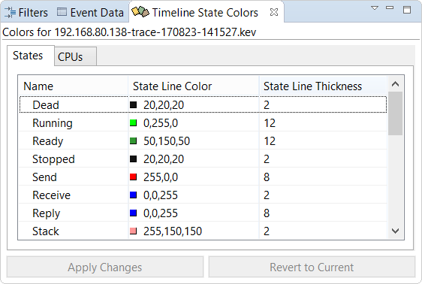Select the Running state row
Screen dimensions: 422x284
[x=203, y=123]
